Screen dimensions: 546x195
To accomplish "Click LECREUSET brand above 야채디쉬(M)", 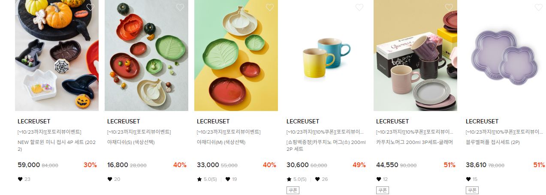I will [213, 121].
